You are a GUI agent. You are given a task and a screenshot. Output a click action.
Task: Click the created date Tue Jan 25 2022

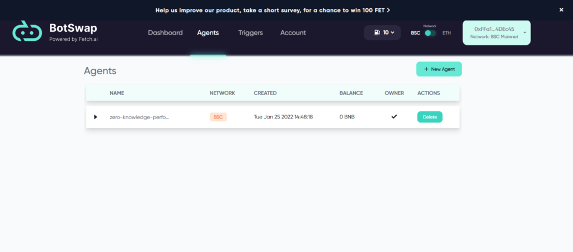(x=283, y=117)
